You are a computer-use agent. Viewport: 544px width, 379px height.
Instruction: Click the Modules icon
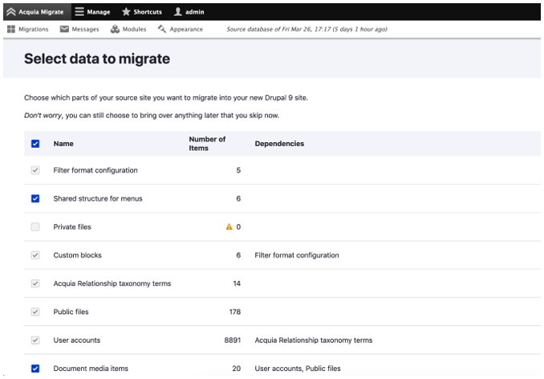116,30
